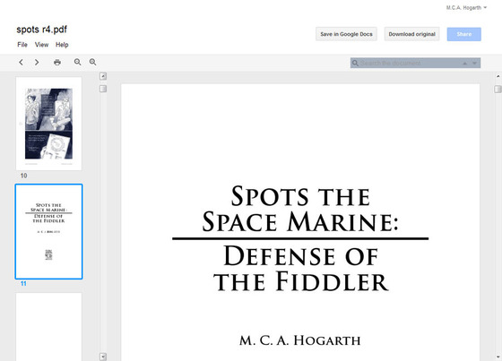This screenshot has width=502, height=361.
Task: Click Download original button
Action: (x=411, y=34)
